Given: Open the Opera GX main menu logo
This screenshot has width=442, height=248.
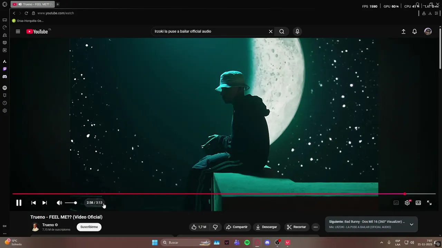Looking at the screenshot, I should coord(4,4).
